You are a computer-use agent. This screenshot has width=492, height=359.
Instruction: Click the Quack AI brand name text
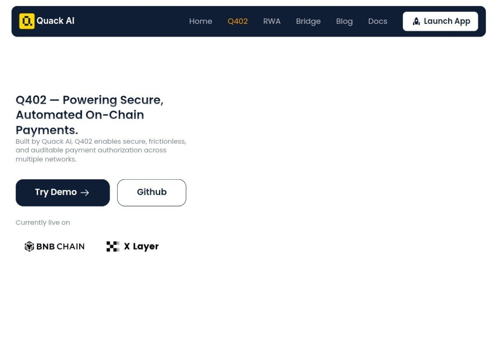point(55,21)
